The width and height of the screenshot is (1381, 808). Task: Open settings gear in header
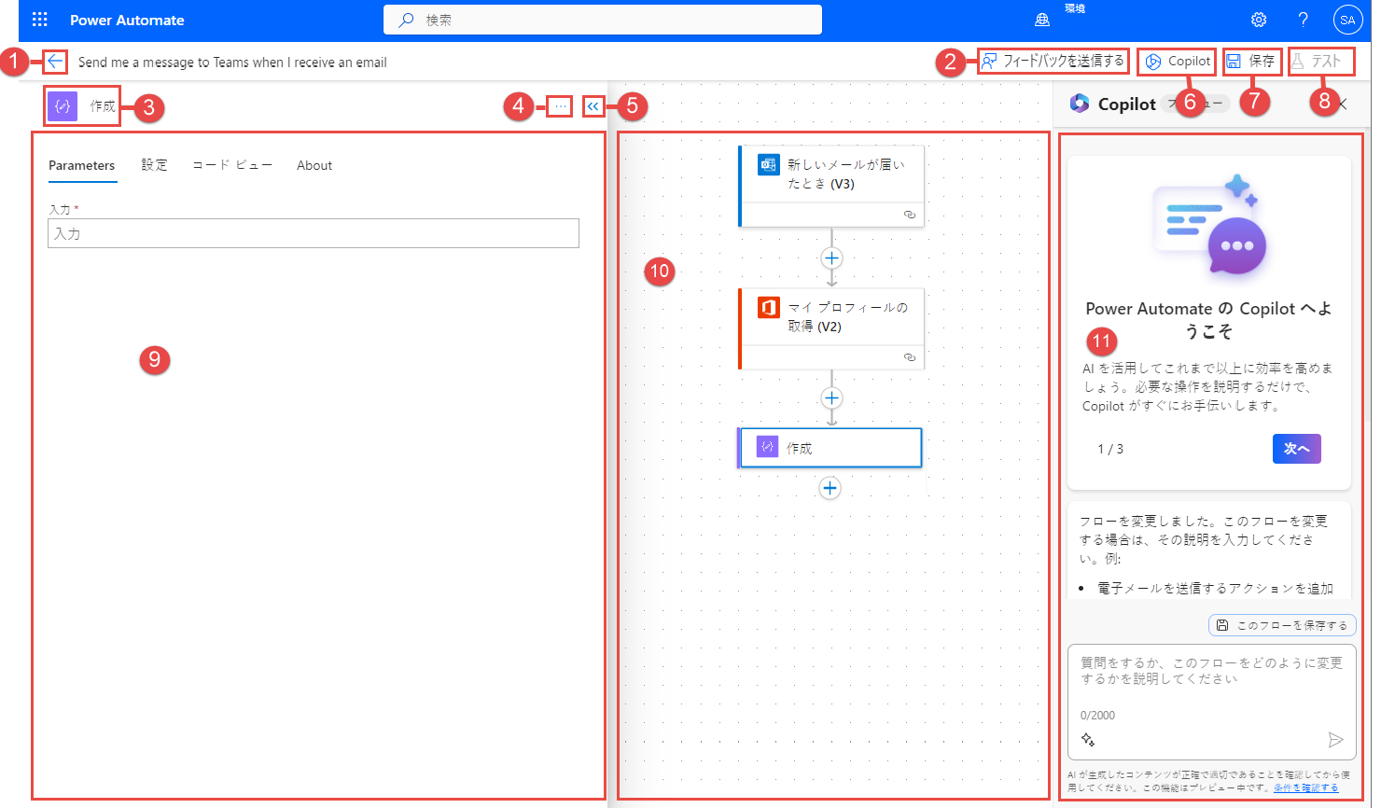point(1259,20)
